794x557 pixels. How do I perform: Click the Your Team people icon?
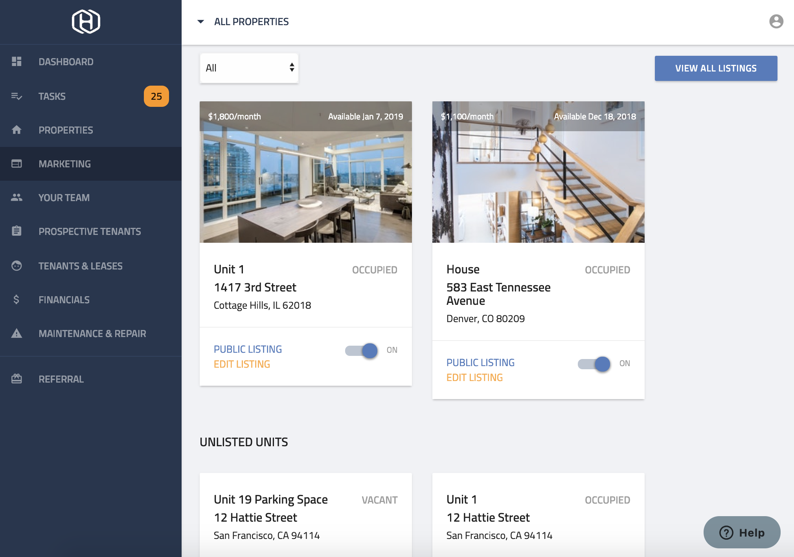[17, 198]
